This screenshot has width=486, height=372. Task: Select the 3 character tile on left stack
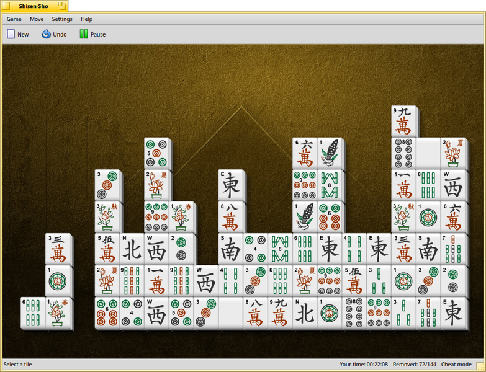click(x=58, y=249)
